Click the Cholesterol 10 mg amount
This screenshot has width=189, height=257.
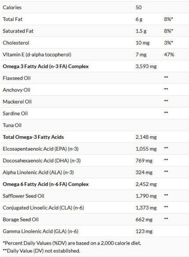pos(142,43)
